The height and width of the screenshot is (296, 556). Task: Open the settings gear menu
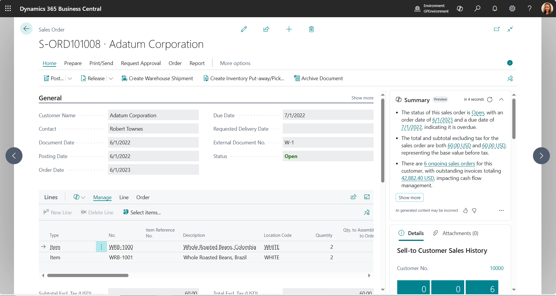pos(512,8)
